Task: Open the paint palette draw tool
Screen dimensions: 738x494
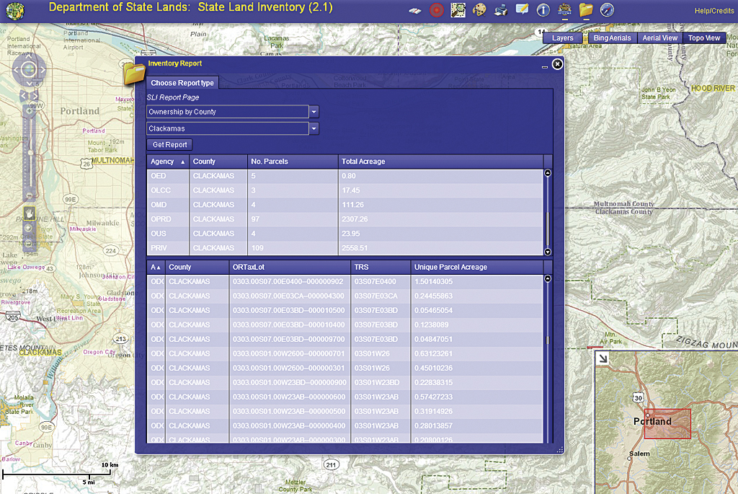Action: click(x=479, y=10)
